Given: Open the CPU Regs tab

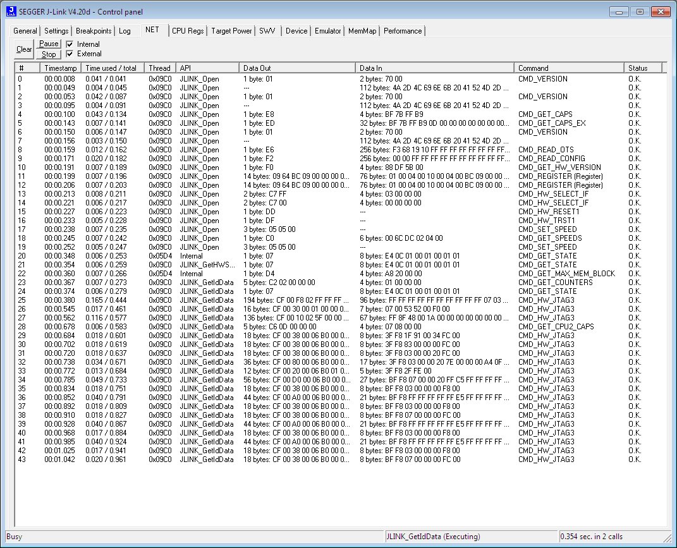Looking at the screenshot, I should [188, 31].
